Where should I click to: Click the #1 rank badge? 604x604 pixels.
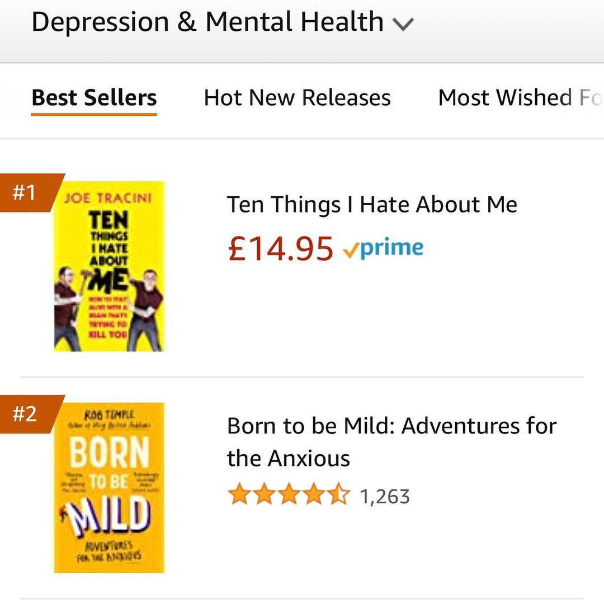(x=25, y=193)
